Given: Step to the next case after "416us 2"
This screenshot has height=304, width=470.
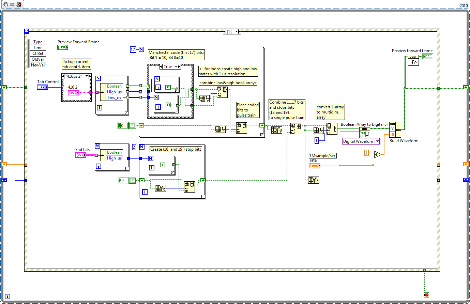Looking at the screenshot, I should pyautogui.click(x=90, y=76).
